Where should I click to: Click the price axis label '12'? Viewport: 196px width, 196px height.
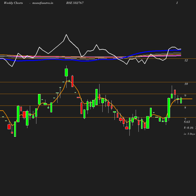186,60
